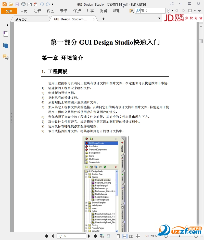Open the quick access toolbar customize arrow
204x240 pixels.
[x=53, y=4]
